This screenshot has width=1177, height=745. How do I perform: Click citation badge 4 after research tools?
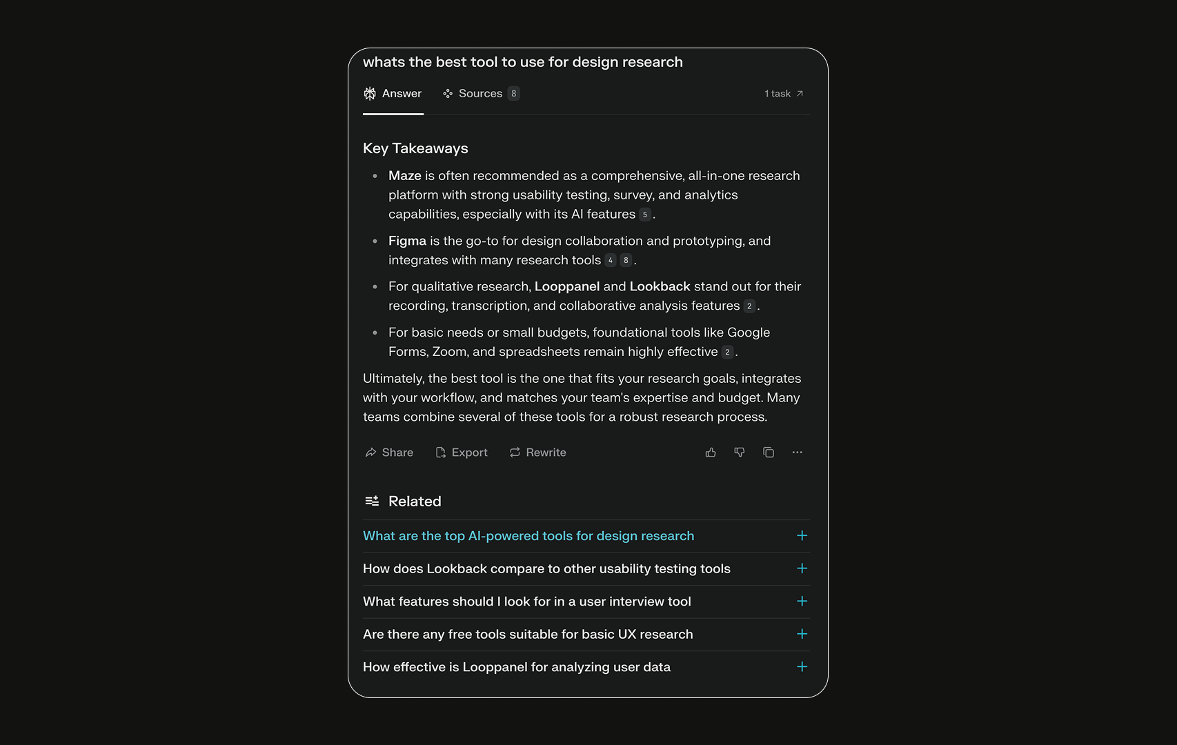611,260
